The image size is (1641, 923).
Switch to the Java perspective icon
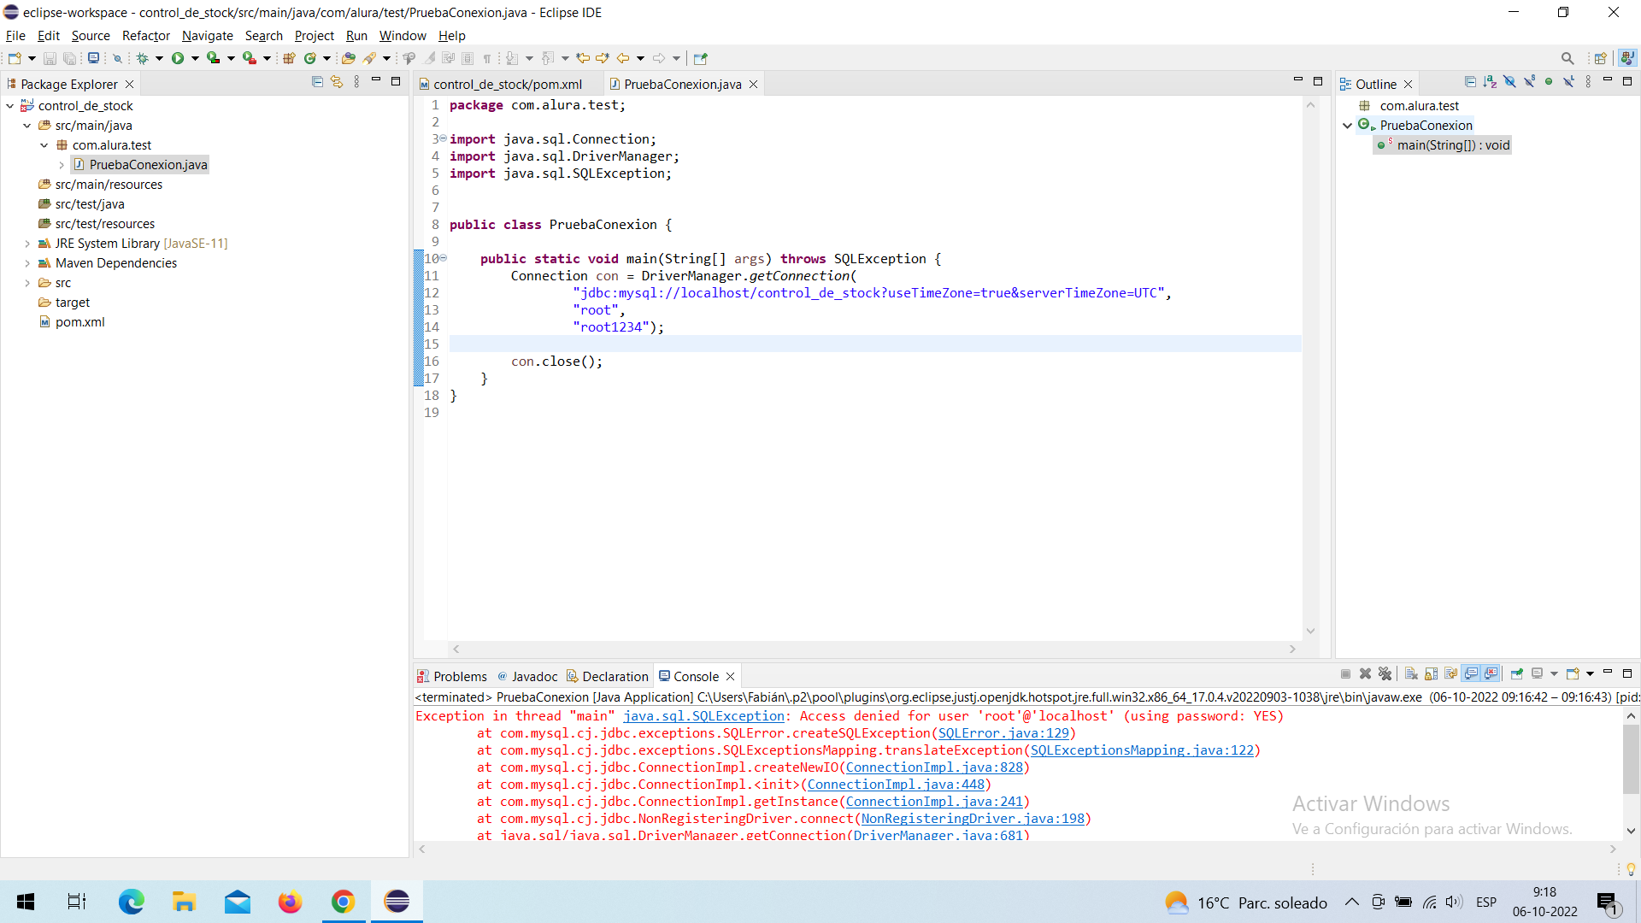click(1627, 58)
